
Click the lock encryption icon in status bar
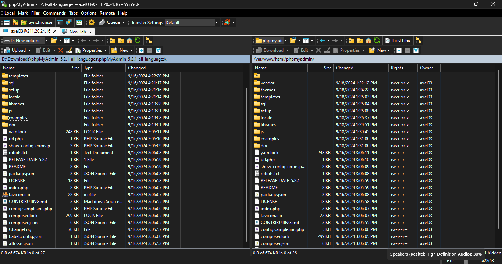coord(466,261)
